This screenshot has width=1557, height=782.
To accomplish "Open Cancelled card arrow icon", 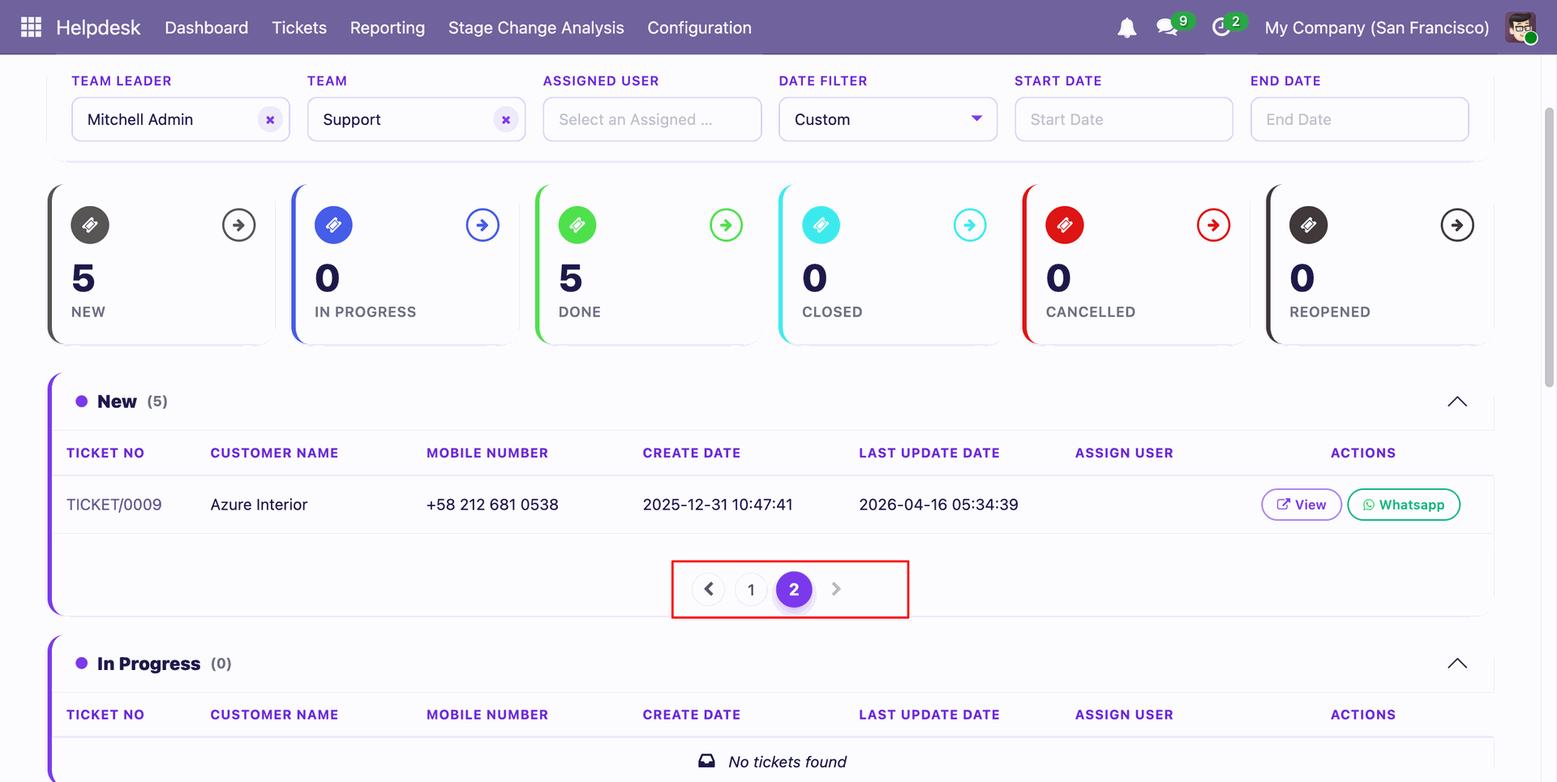I will coord(1213,225).
